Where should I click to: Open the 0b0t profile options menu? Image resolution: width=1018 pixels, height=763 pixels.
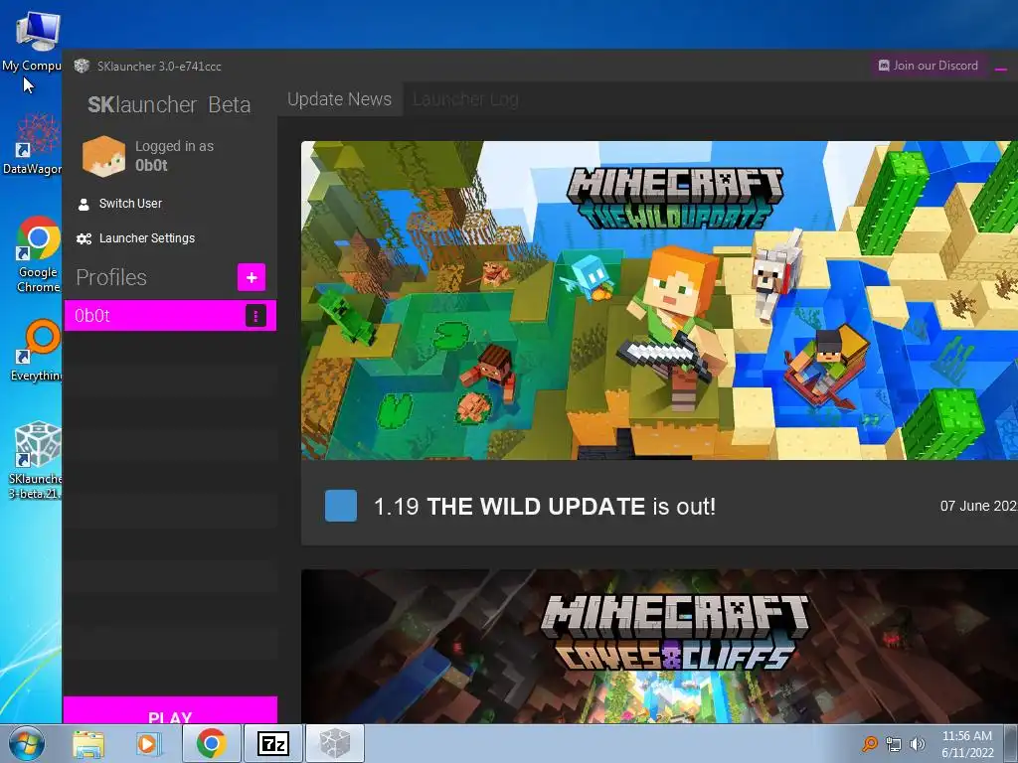[255, 316]
